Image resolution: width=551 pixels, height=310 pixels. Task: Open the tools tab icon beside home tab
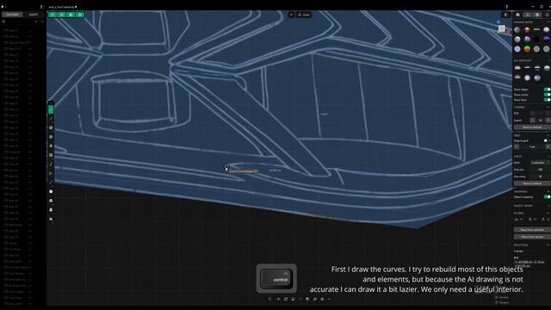tap(528, 15)
